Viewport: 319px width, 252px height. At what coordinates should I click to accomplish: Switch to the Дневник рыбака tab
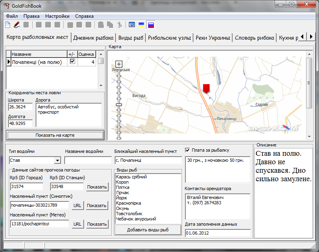(93, 38)
